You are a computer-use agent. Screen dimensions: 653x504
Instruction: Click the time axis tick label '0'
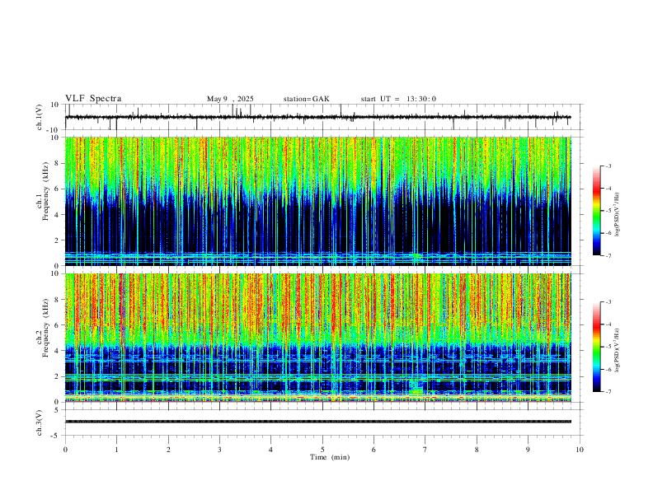click(65, 450)
